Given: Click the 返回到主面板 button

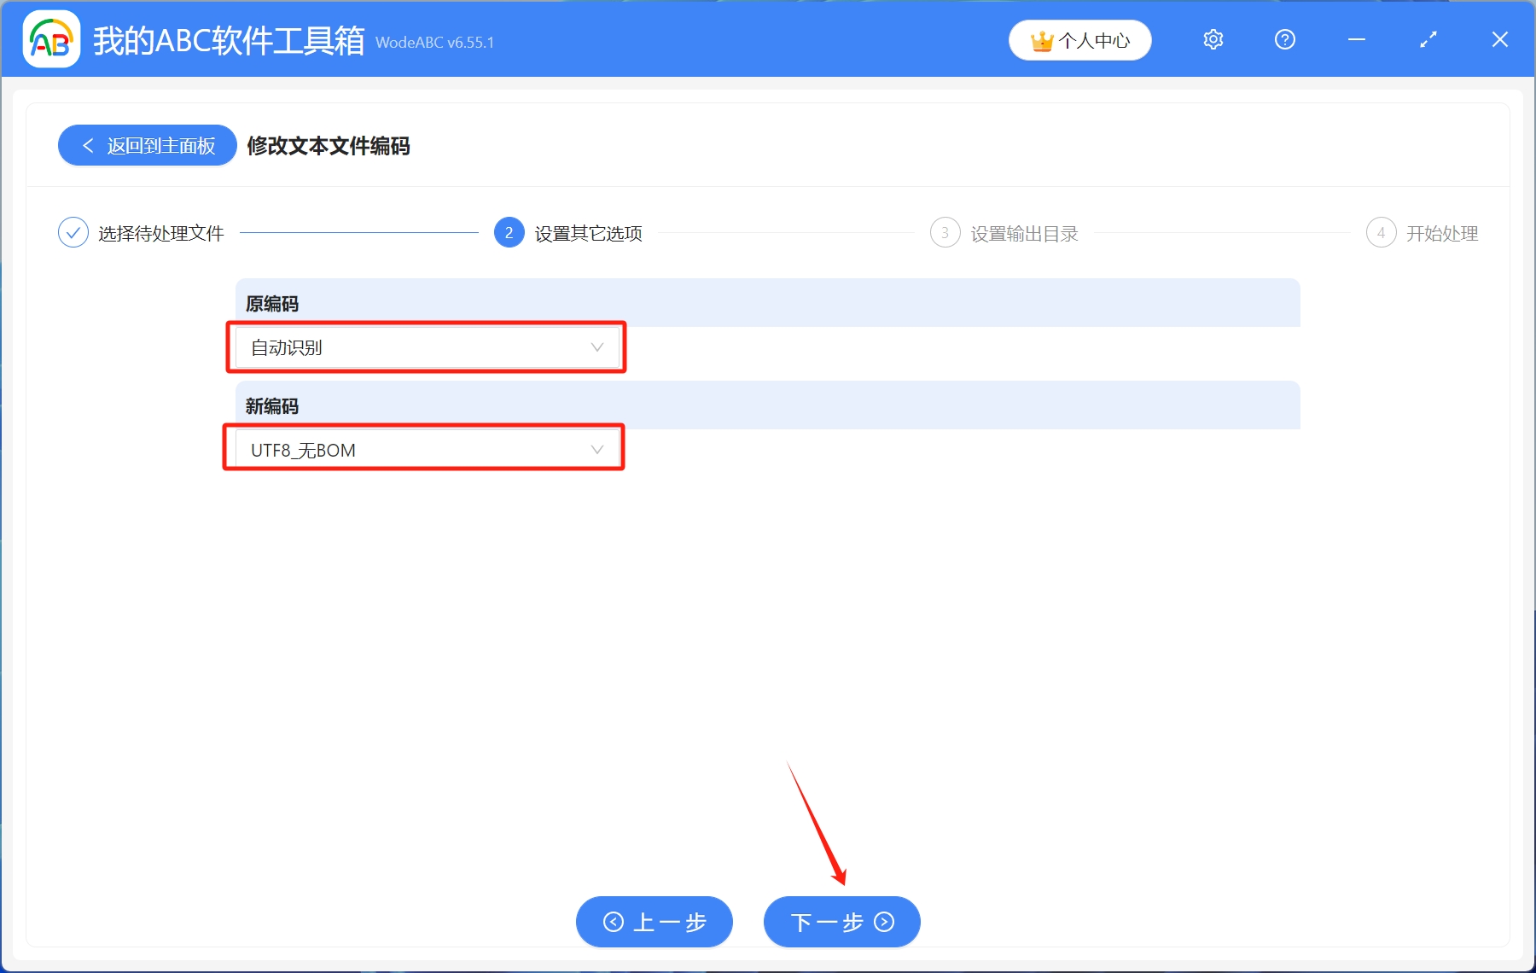Looking at the screenshot, I should pyautogui.click(x=147, y=145).
